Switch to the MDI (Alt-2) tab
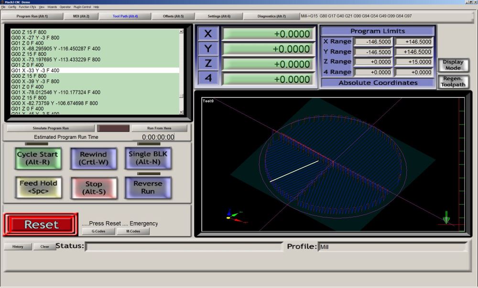The height and width of the screenshot is (288, 478). coord(81,16)
